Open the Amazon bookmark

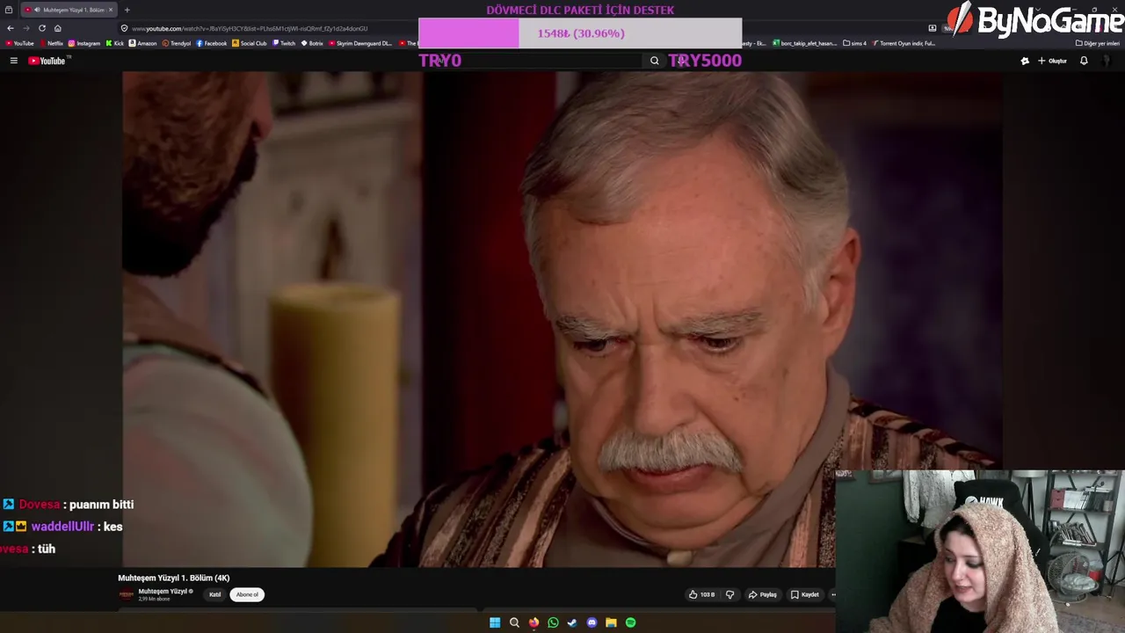[143, 43]
